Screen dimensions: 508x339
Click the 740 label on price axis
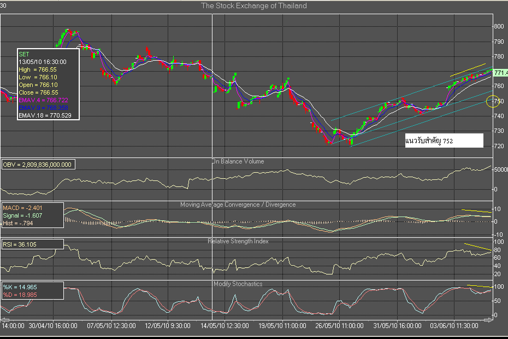[x=499, y=116]
